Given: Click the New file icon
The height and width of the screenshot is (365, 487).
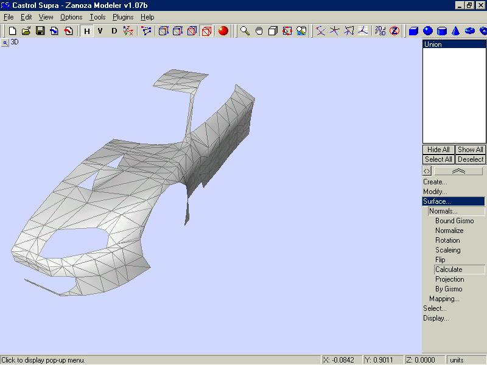Looking at the screenshot, I should coord(12,30).
